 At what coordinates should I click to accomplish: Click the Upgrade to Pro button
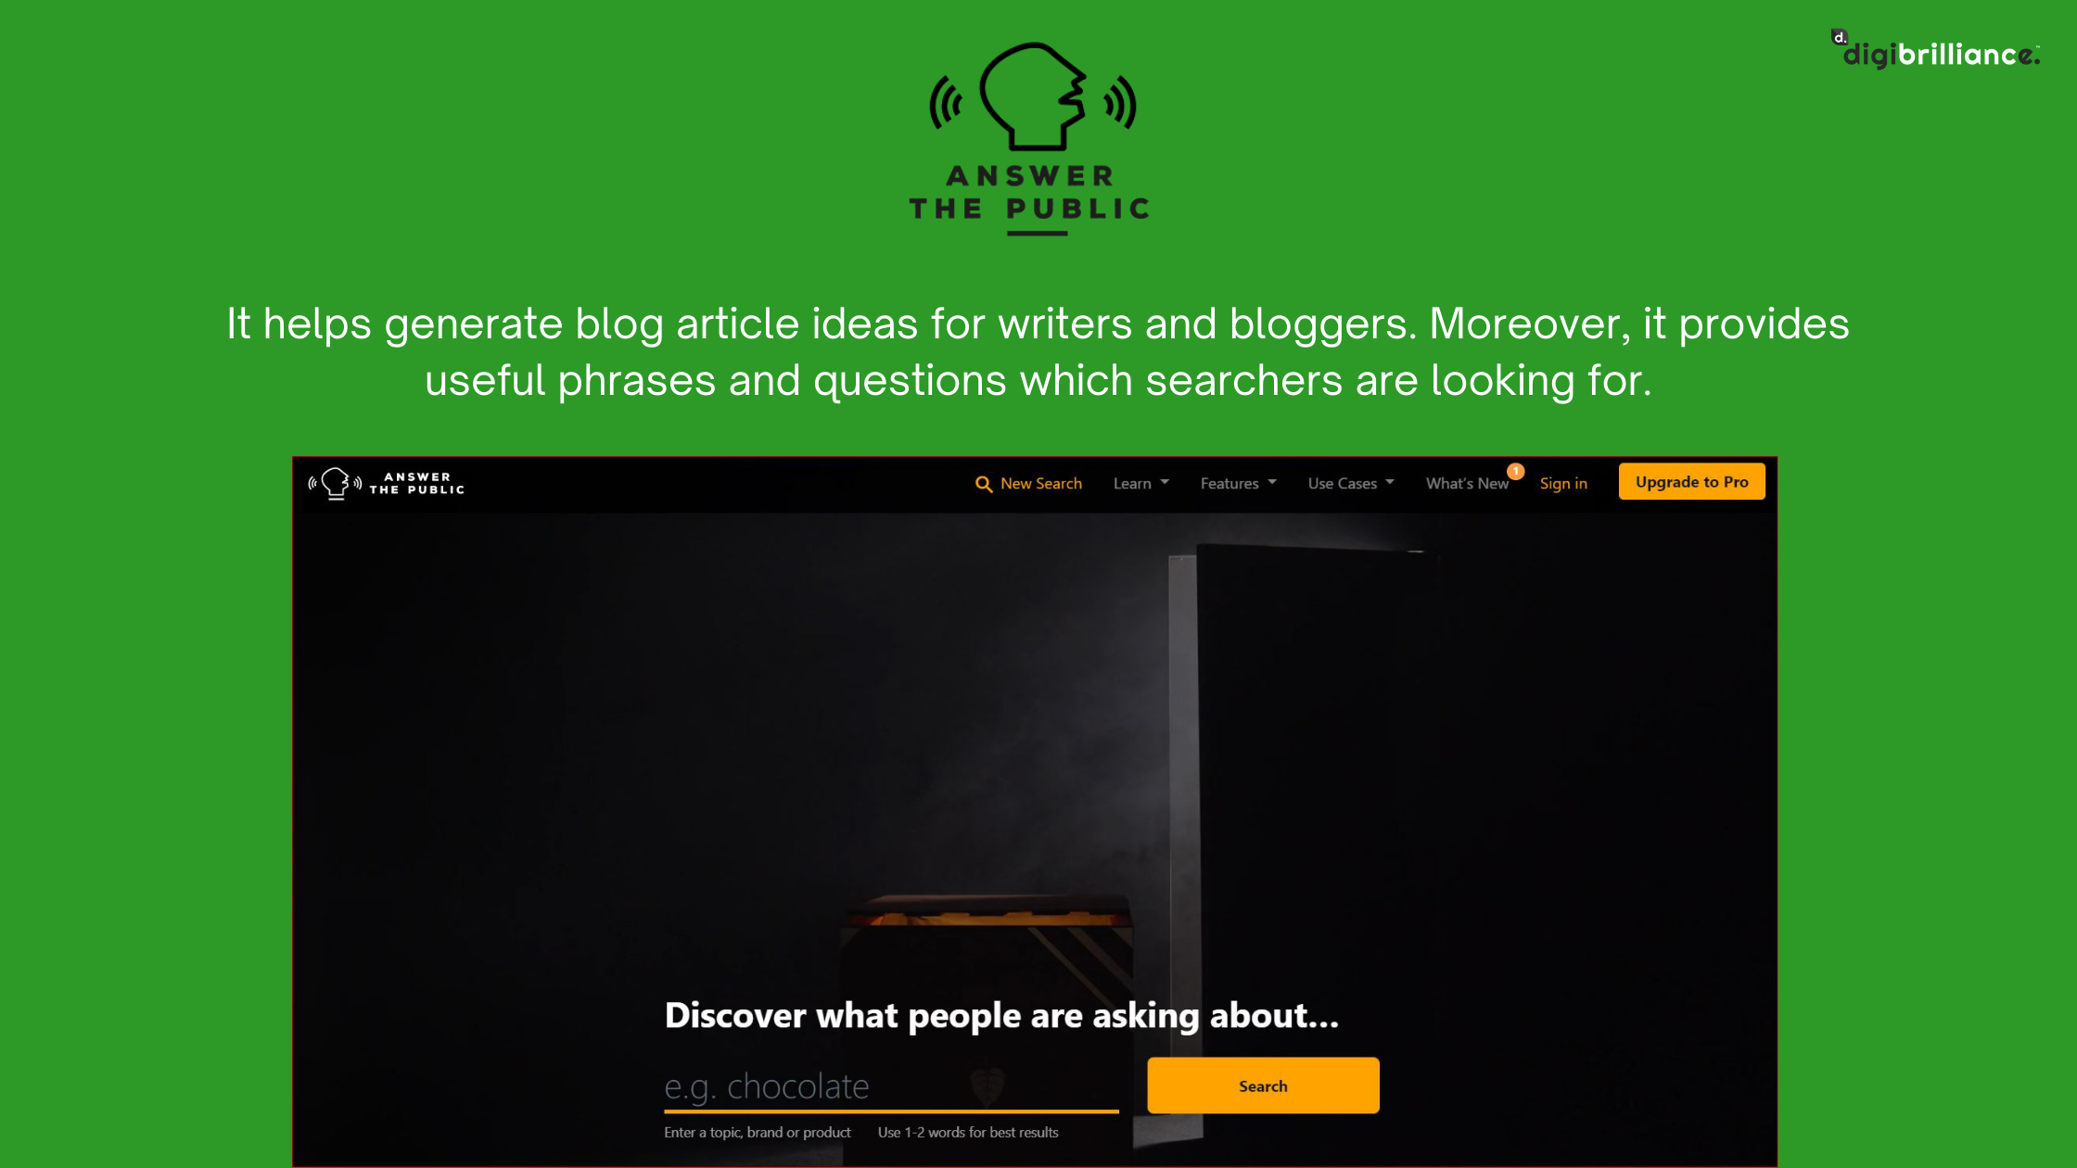[1692, 482]
